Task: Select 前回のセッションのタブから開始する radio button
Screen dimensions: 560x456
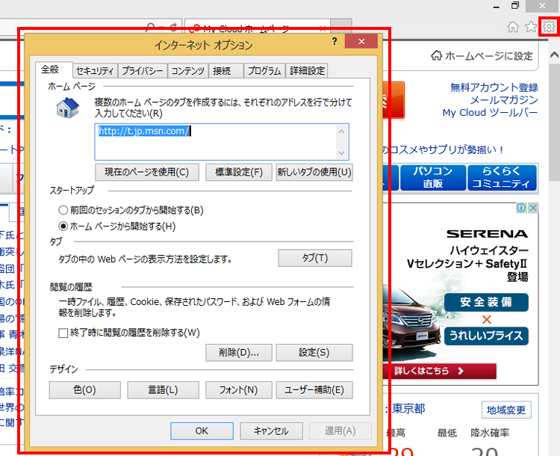Action: tap(63, 211)
